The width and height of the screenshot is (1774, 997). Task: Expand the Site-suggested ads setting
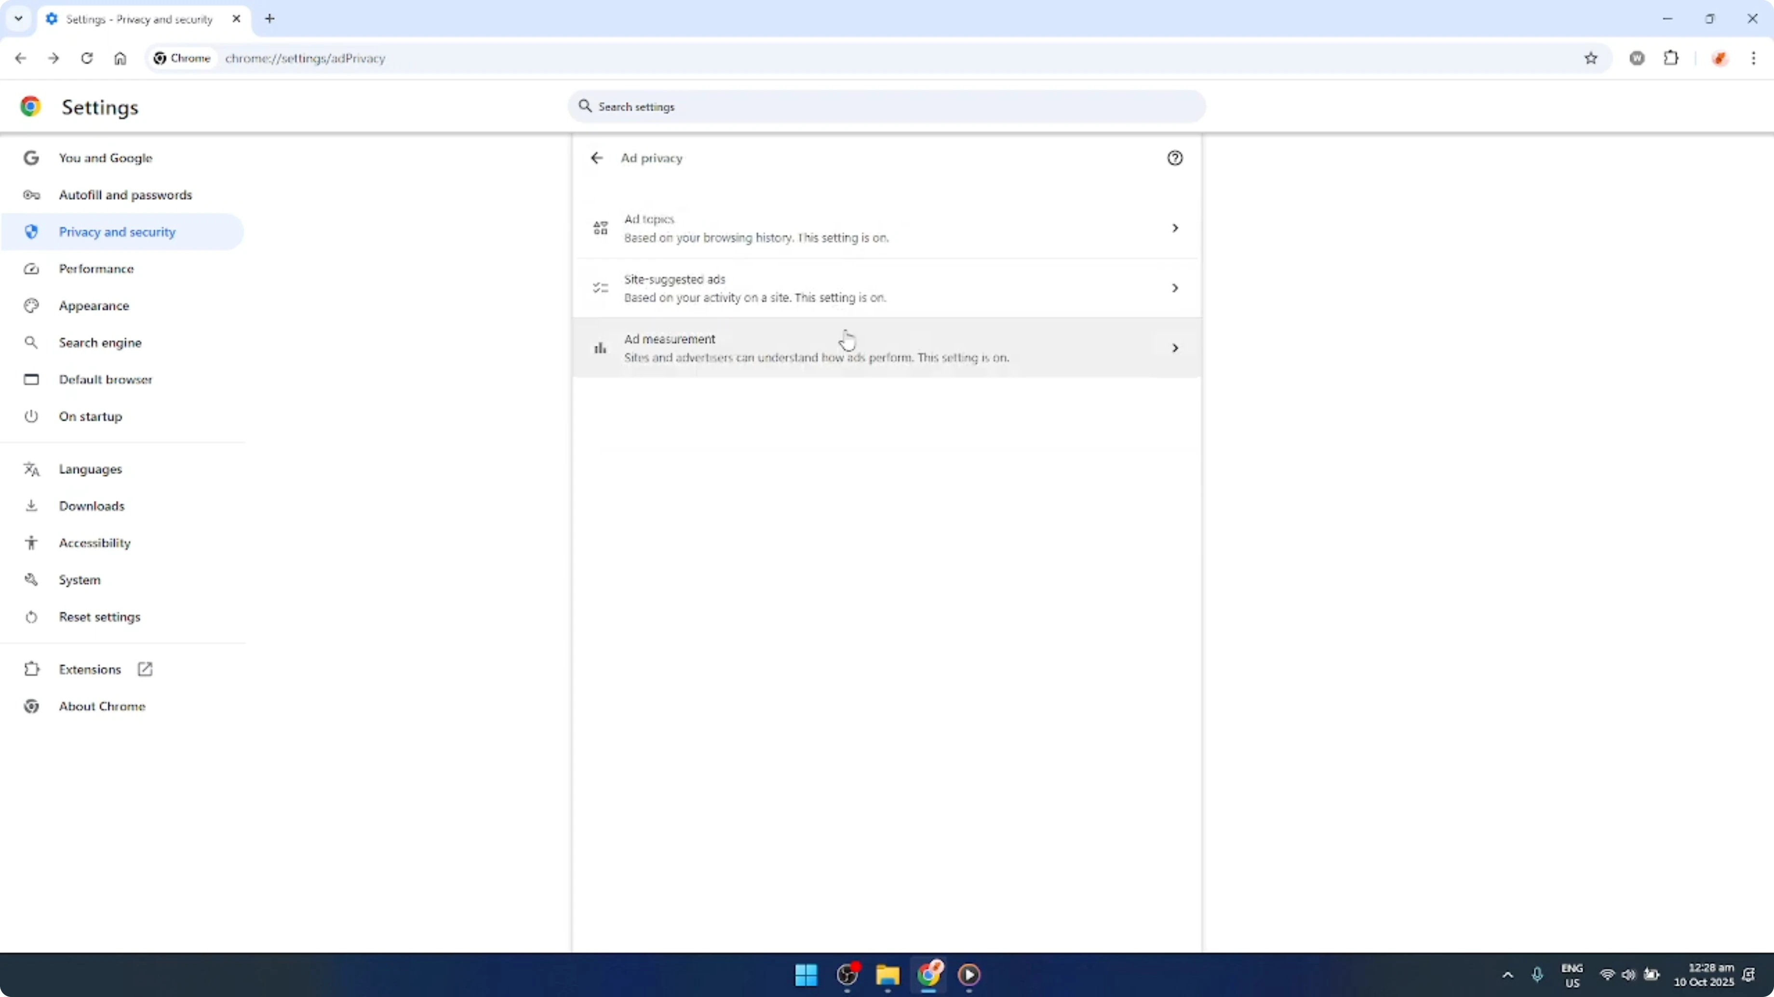[x=886, y=288]
